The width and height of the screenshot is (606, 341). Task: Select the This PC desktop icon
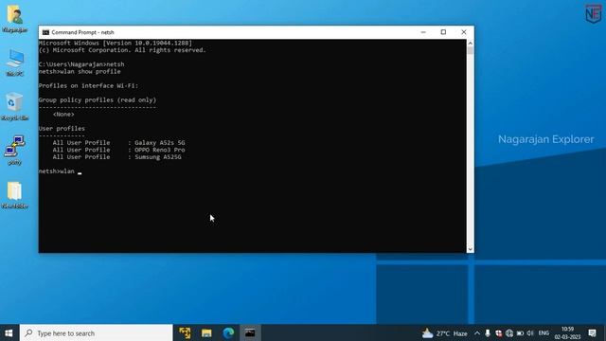[x=15, y=63]
